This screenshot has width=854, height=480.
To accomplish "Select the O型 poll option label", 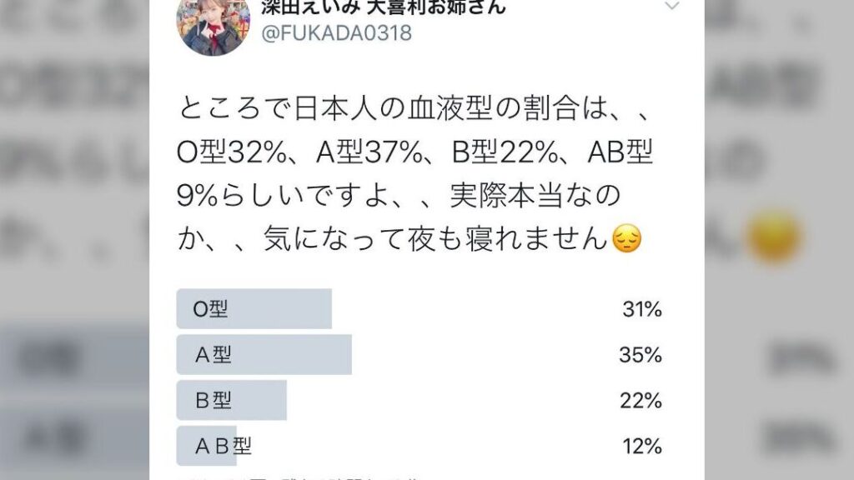I will pos(210,309).
